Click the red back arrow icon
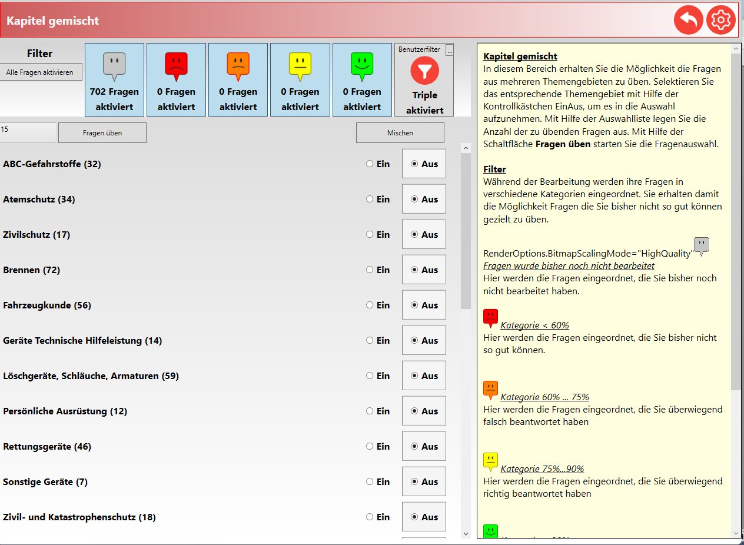 688,21
